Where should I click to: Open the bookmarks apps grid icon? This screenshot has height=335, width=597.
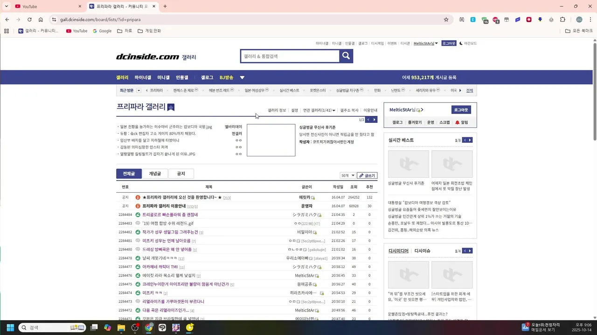click(7, 31)
